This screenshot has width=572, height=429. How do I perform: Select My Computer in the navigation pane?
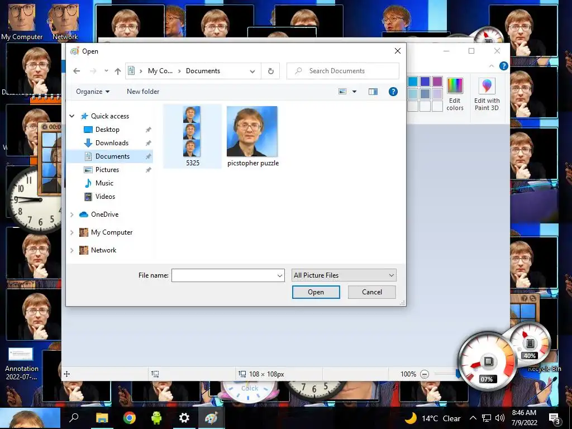click(x=112, y=232)
